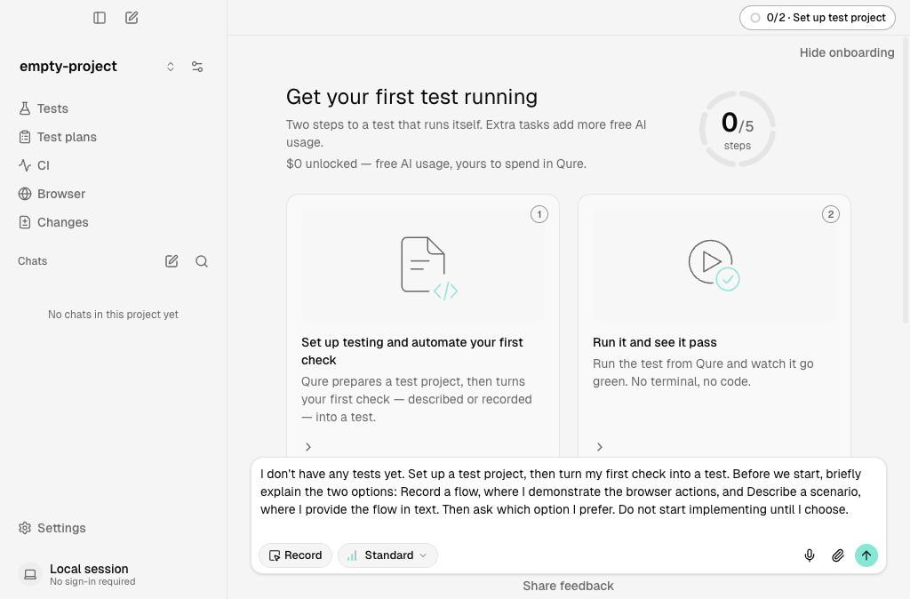Open the Run it and see it pass card
Image resolution: width=910 pixels, height=599 pixels.
tap(714, 325)
